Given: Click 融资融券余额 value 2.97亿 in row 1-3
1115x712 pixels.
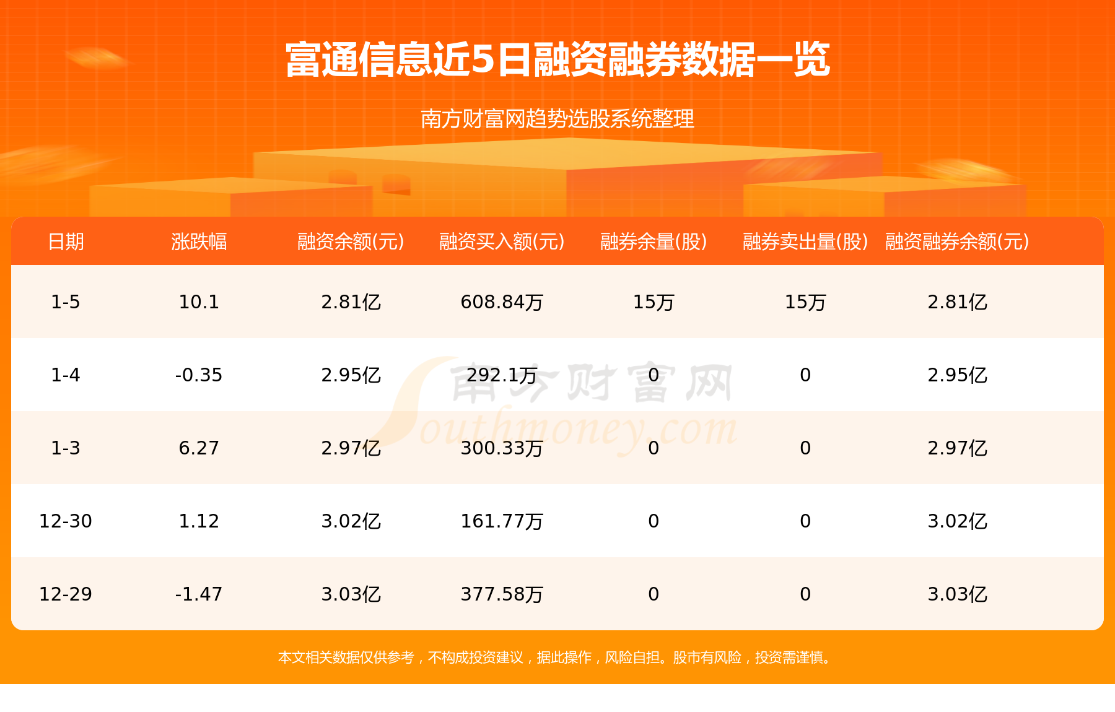Looking at the screenshot, I should coord(957,448).
